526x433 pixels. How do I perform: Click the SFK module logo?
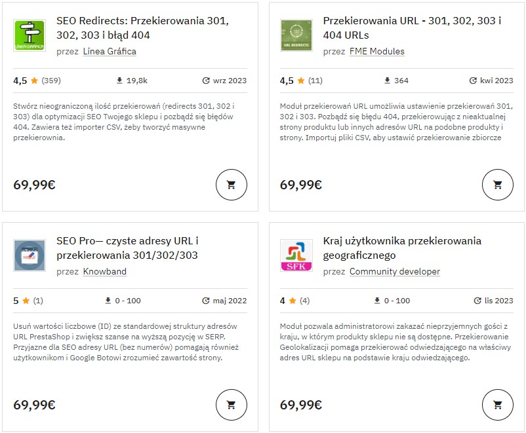click(x=296, y=256)
